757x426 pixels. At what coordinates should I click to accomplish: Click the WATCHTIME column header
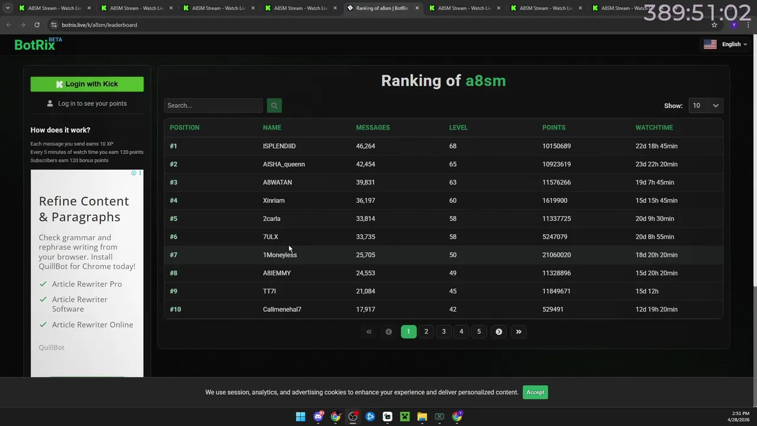654,127
